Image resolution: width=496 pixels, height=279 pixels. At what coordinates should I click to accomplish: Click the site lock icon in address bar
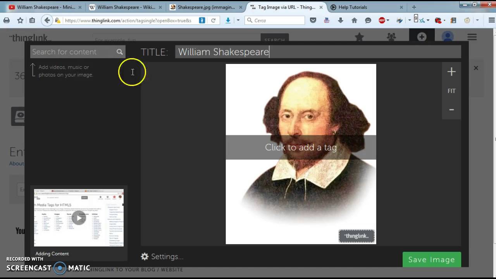58,21
